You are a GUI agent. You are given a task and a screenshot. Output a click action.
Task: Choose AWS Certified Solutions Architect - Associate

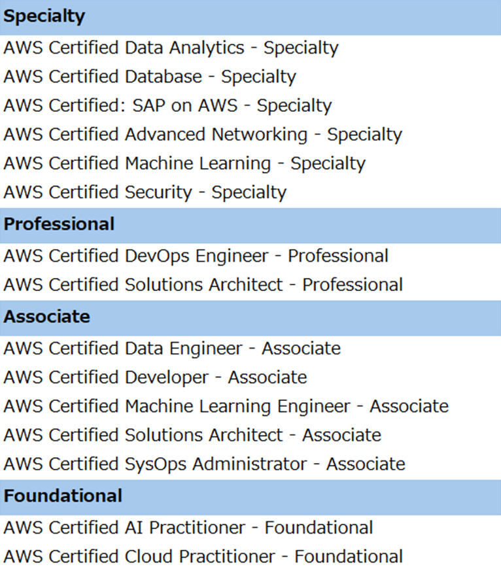[192, 435]
